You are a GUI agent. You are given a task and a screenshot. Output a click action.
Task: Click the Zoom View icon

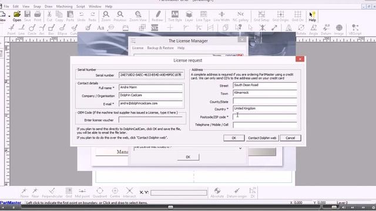138,16
